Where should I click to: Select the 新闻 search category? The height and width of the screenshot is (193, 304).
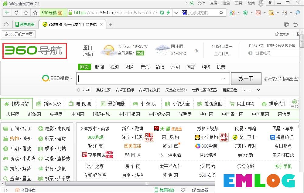99,67
